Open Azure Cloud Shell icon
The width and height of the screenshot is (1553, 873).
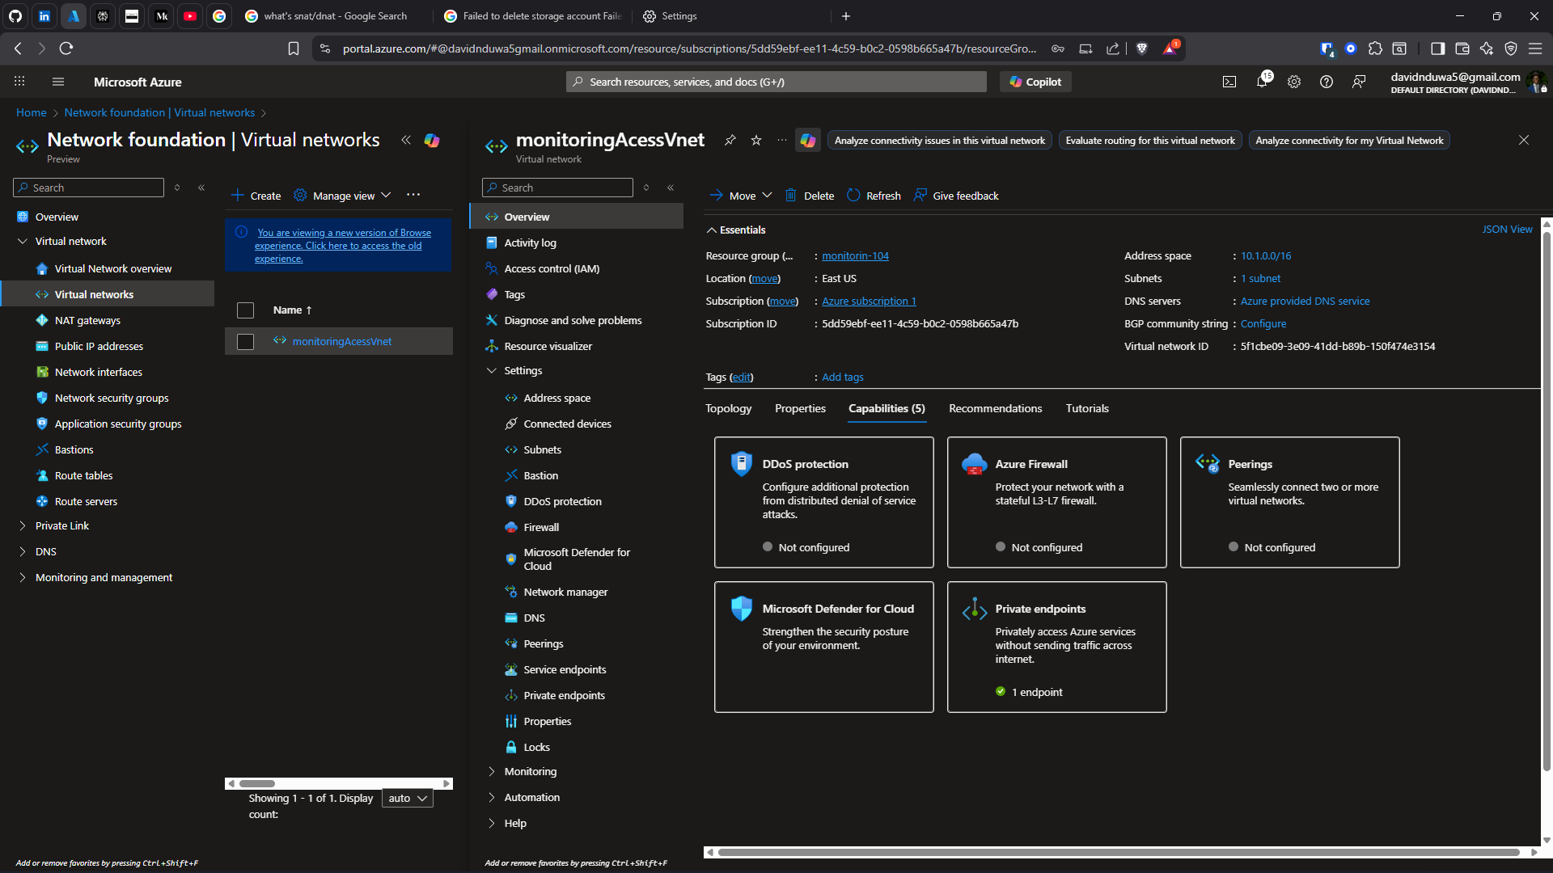click(1229, 82)
